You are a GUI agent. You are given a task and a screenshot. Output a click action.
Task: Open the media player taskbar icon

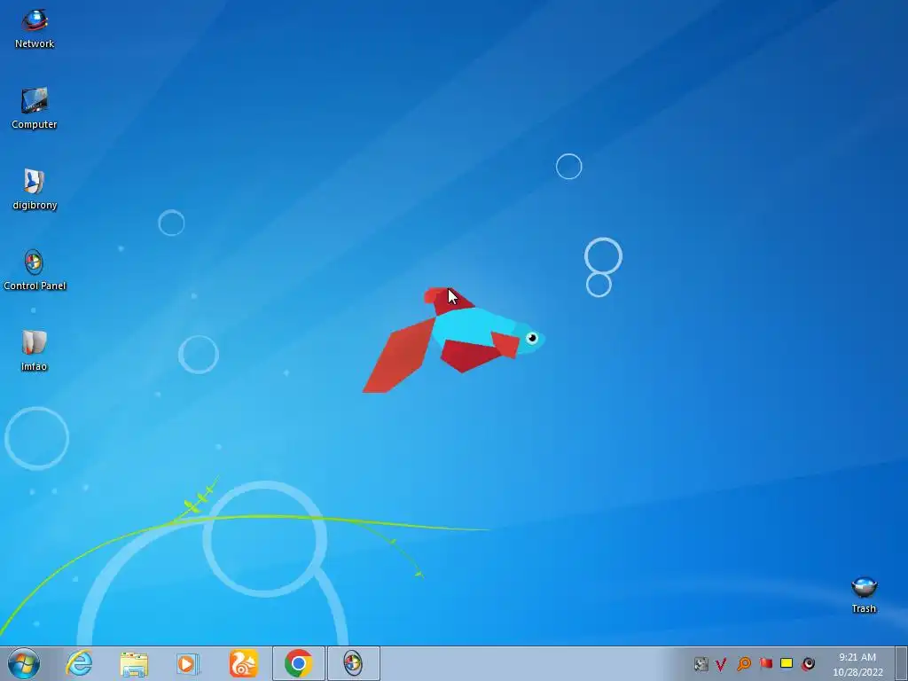click(188, 663)
